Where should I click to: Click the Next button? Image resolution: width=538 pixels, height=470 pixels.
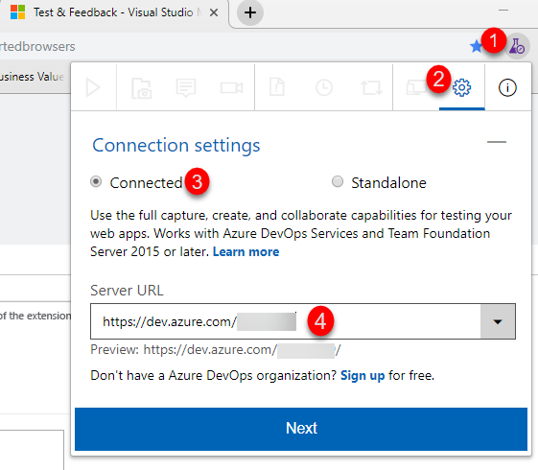click(301, 429)
